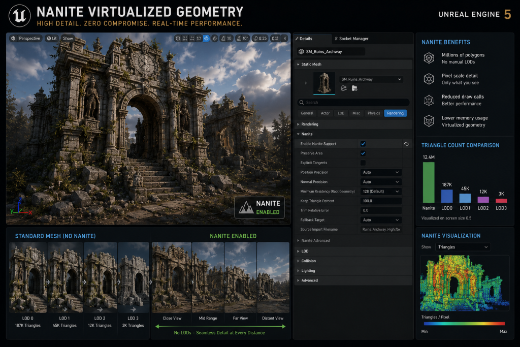Open the rotation snap value 10°

pyautogui.click(x=245, y=39)
